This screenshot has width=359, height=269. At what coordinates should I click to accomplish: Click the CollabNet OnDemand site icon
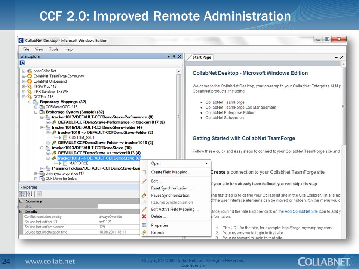(x=30, y=81)
